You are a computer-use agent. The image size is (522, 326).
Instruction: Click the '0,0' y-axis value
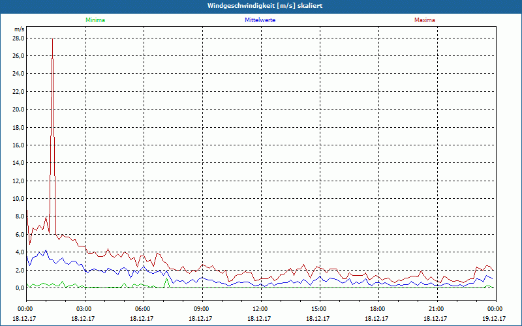(x=20, y=288)
